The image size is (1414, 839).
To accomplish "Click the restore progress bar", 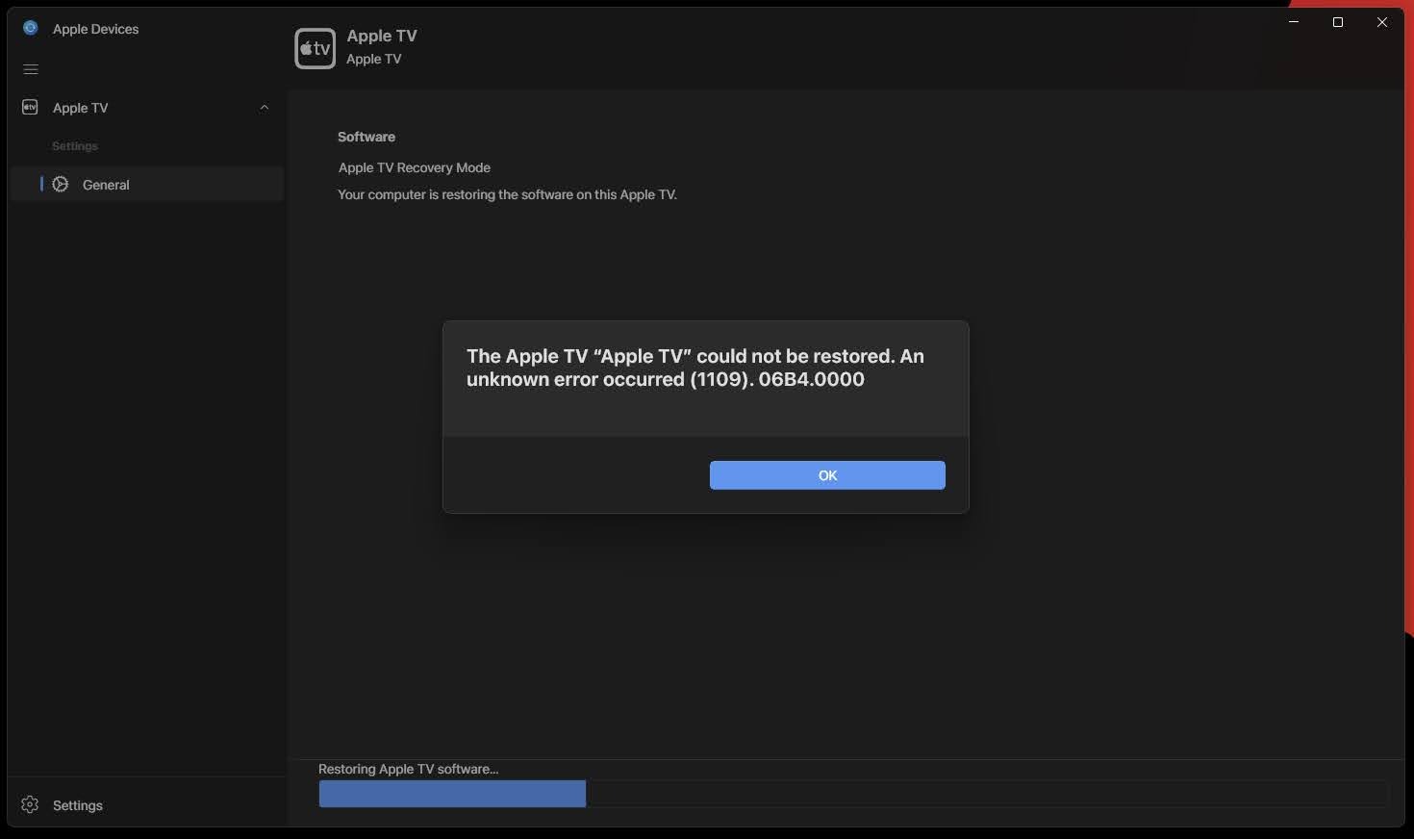I will click(x=853, y=794).
